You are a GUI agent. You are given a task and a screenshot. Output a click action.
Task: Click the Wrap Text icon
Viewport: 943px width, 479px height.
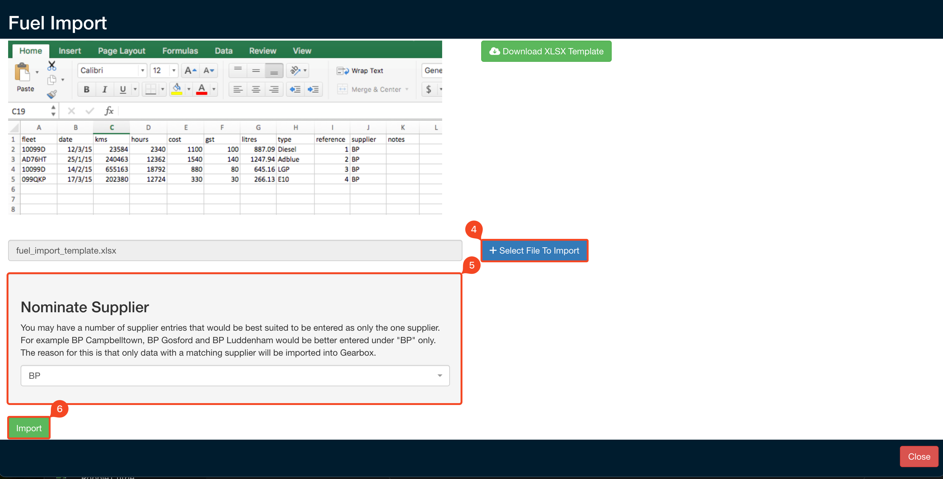[x=343, y=70]
